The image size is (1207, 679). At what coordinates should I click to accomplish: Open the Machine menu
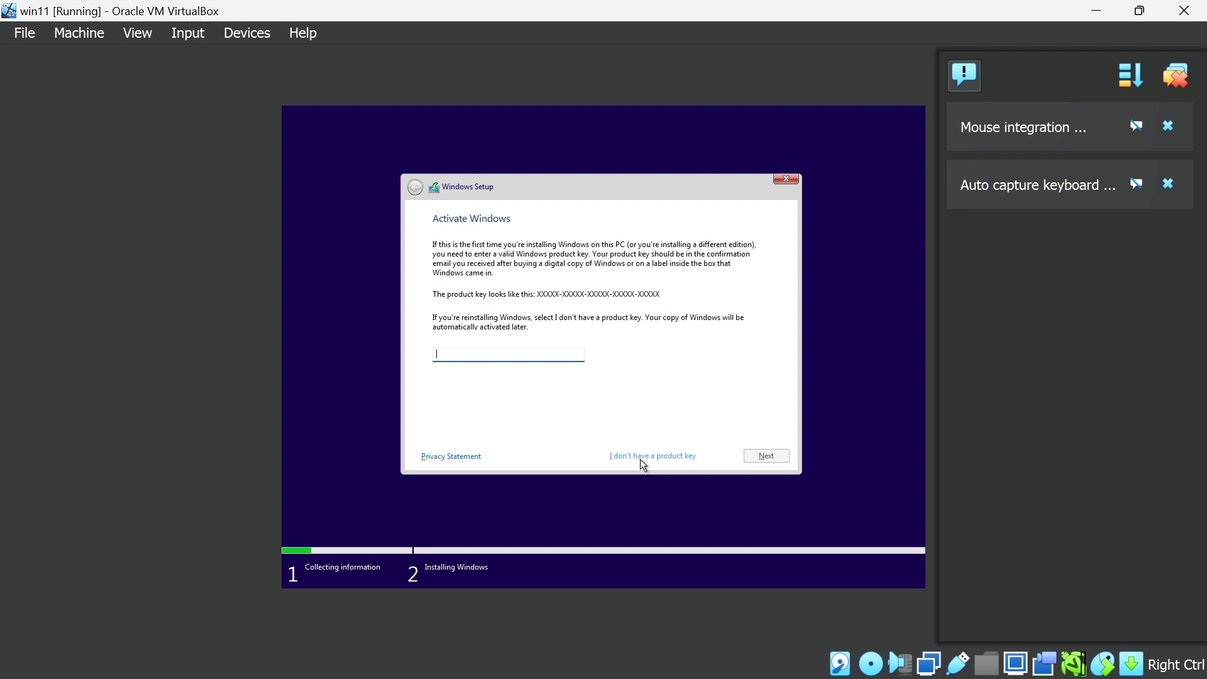(x=79, y=33)
